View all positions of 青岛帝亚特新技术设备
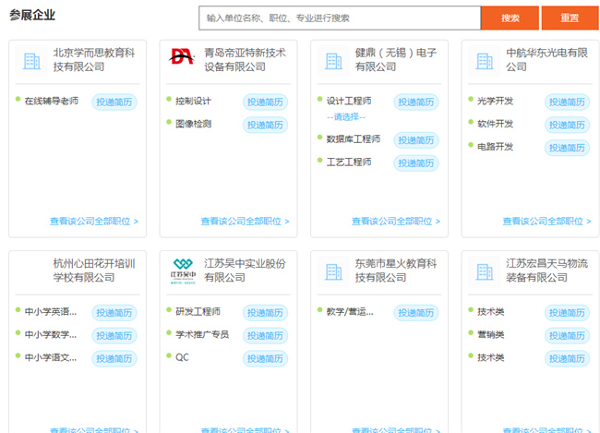This screenshot has width=600, height=433. 245,222
